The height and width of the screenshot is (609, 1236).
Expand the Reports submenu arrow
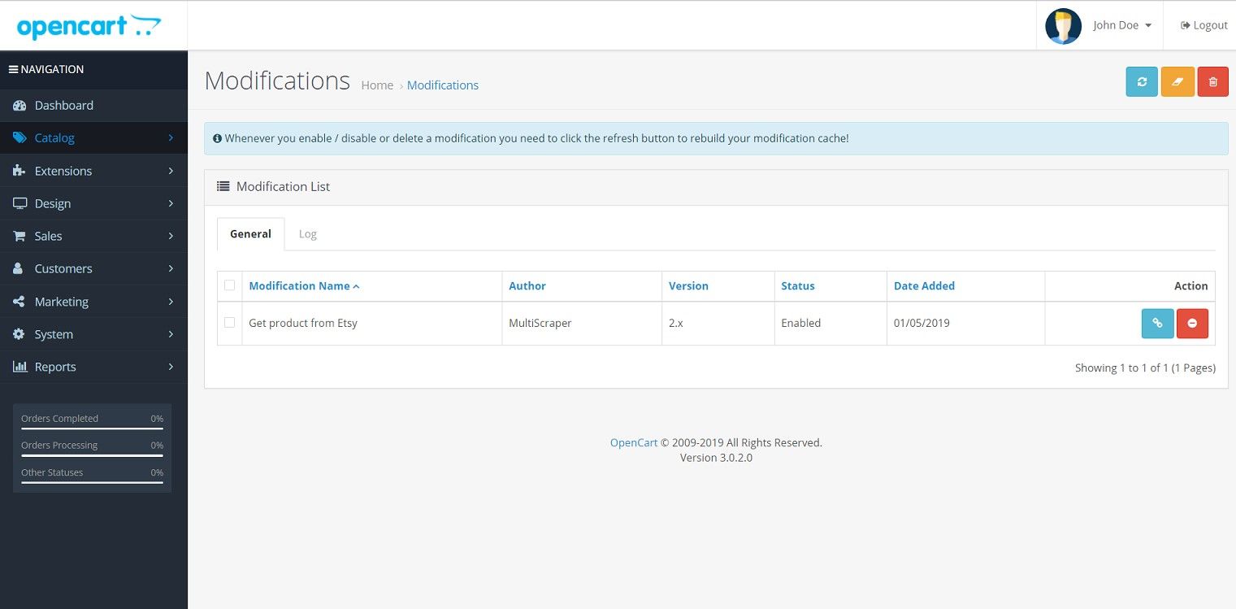(x=171, y=367)
